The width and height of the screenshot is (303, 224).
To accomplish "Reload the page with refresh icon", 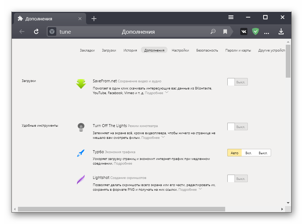I will (36, 31).
